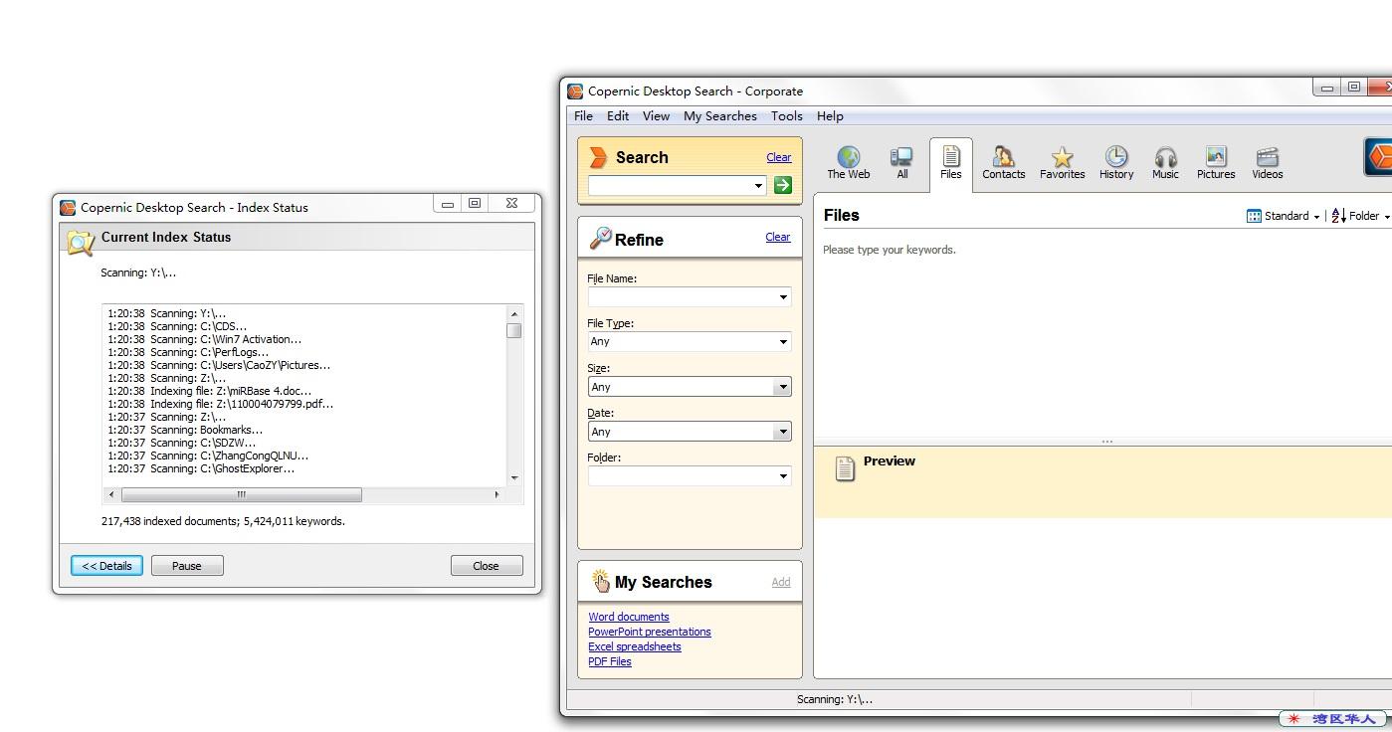This screenshot has height=732, width=1392.
Task: Click the Refine magnifier icon
Action: pos(600,239)
